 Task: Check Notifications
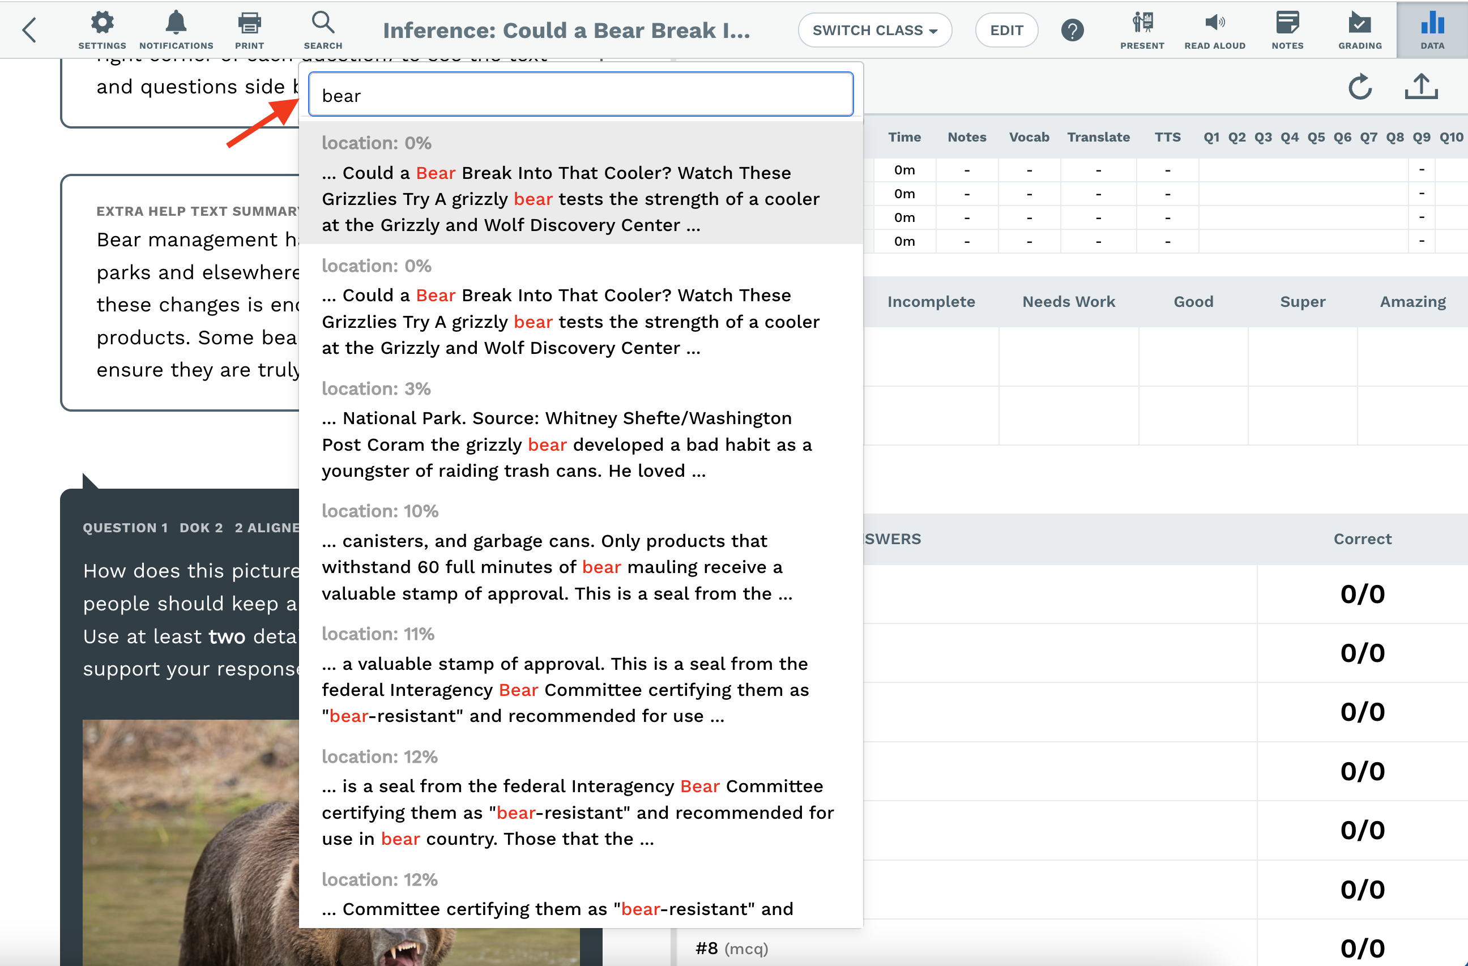[176, 29]
